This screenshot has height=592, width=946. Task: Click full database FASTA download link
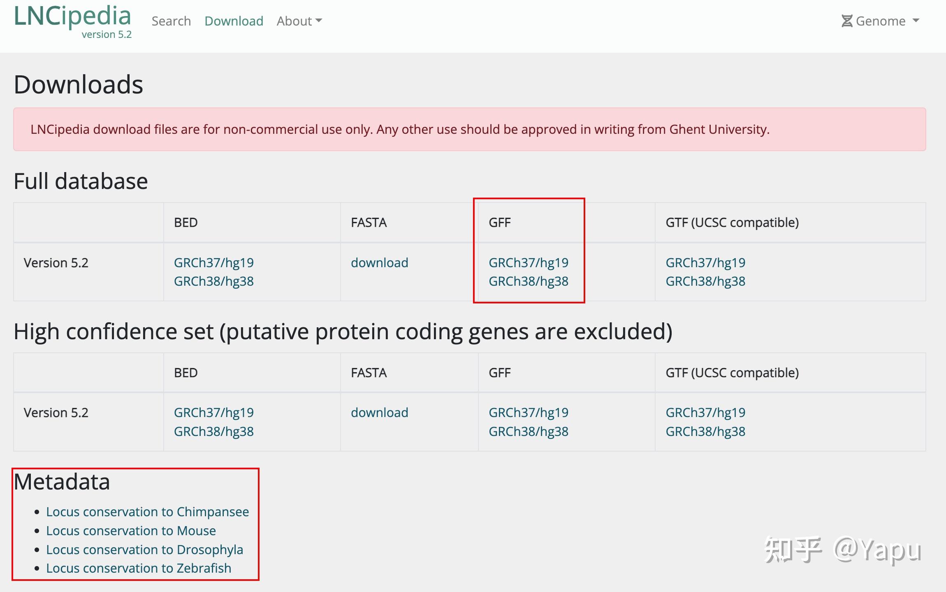point(379,263)
